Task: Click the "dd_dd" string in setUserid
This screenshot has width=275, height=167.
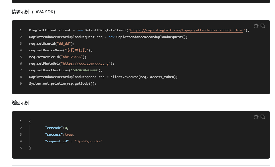Action: click(64, 44)
